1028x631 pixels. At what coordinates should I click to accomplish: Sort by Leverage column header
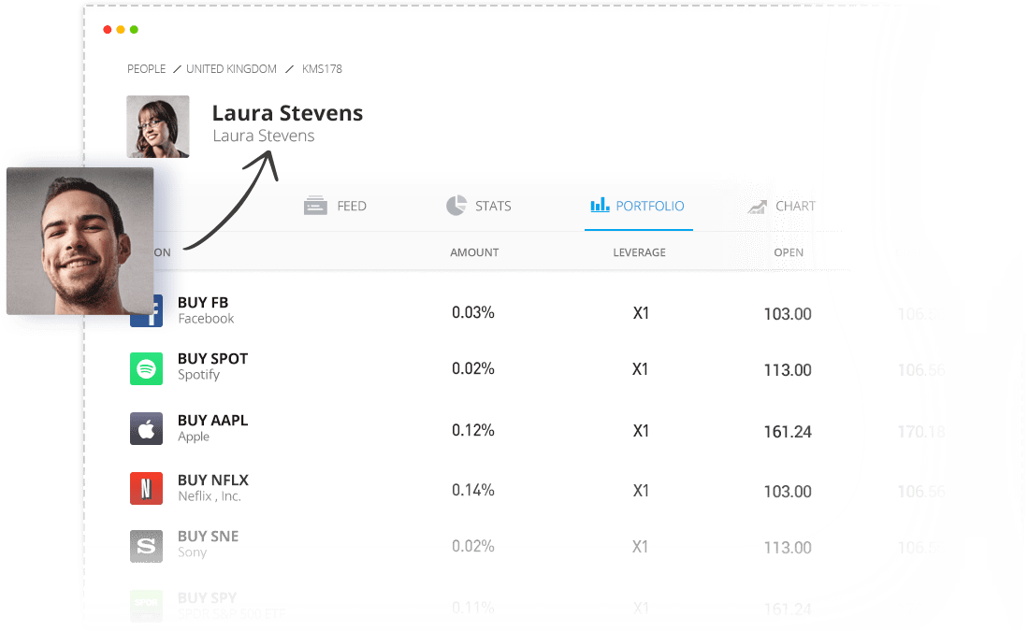click(639, 252)
